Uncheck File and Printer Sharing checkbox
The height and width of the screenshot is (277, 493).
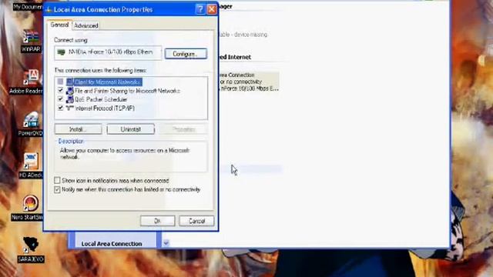click(60, 91)
